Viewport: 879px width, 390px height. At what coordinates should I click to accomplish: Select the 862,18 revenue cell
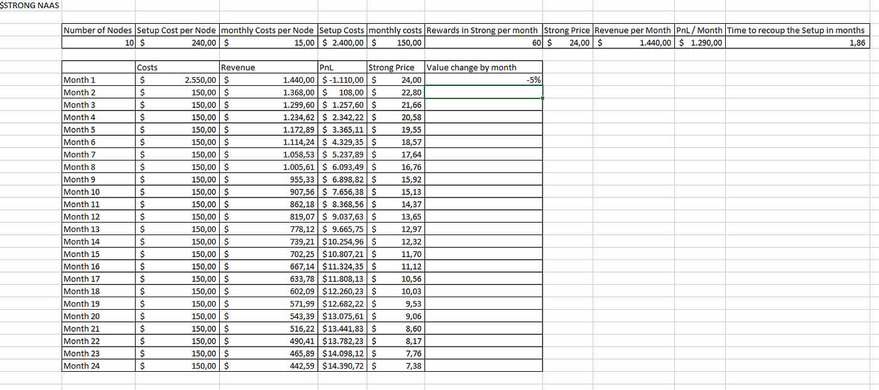tap(268, 204)
